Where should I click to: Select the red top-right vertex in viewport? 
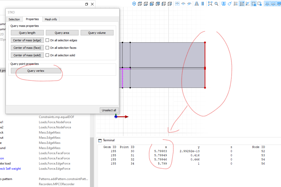tap(205, 43)
